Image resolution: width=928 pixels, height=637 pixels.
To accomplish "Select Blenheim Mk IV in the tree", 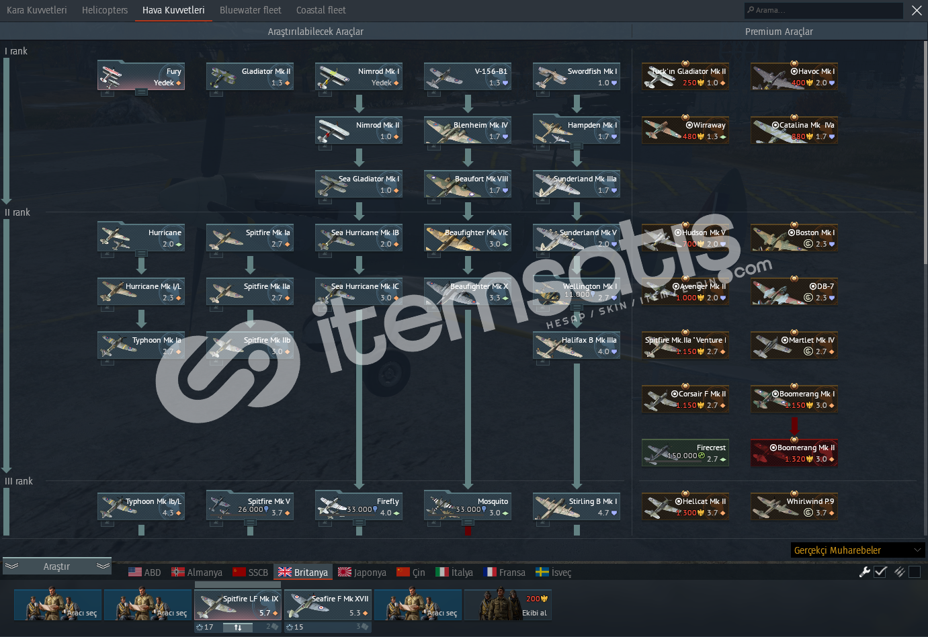I will [468, 130].
